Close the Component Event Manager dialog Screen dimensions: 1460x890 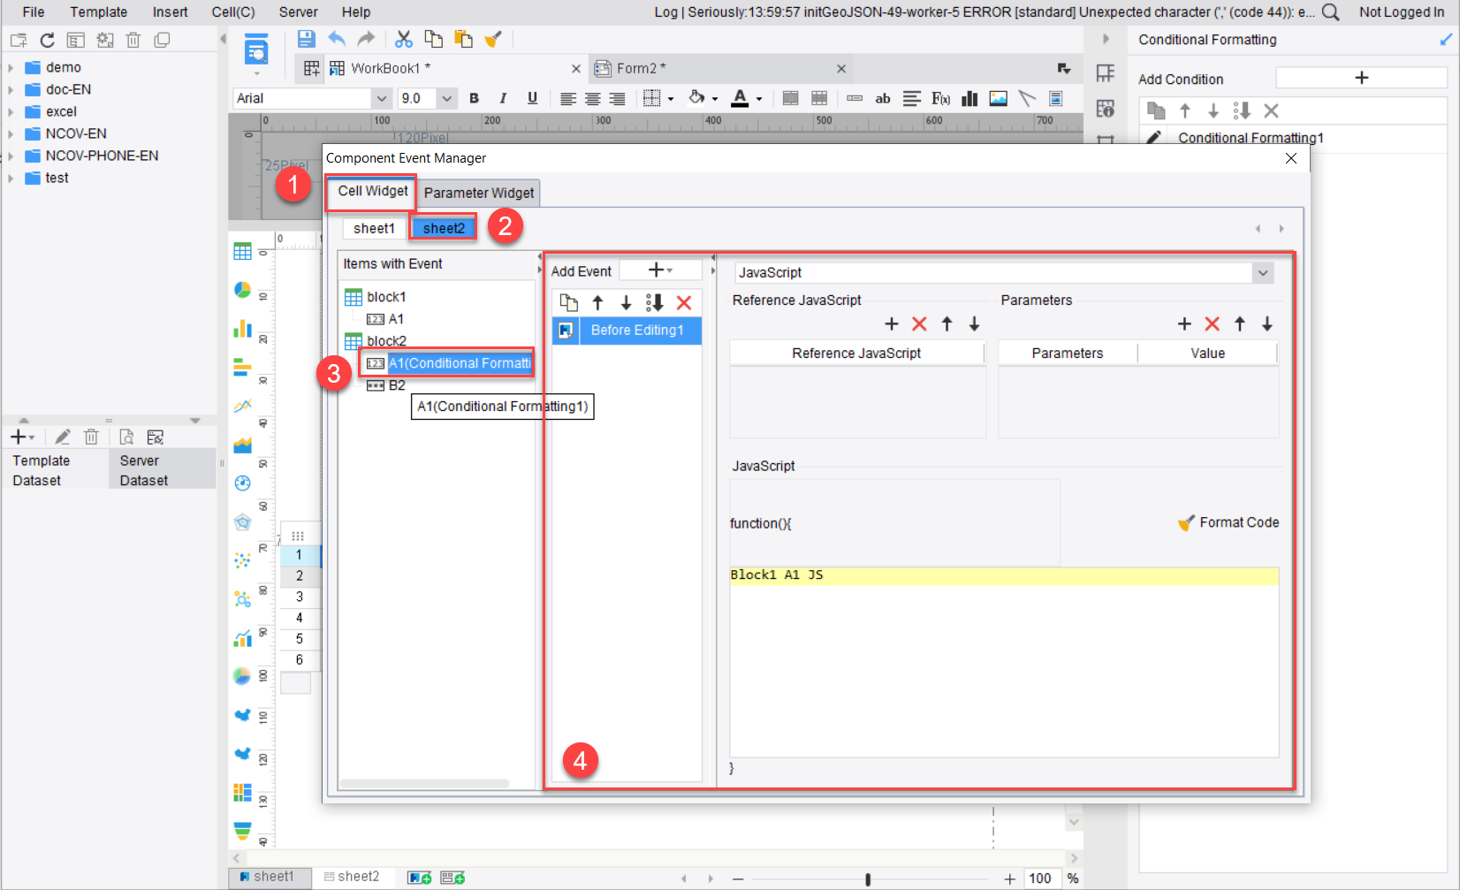(x=1291, y=158)
